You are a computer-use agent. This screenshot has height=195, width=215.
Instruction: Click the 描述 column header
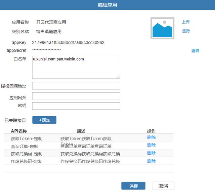coord(81,131)
